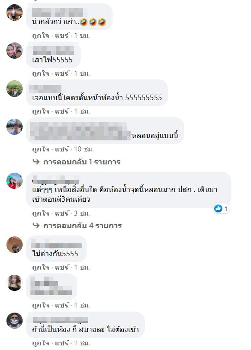Like the เสาไฟ55555 comment via ถูกใจ

click(x=41, y=73)
